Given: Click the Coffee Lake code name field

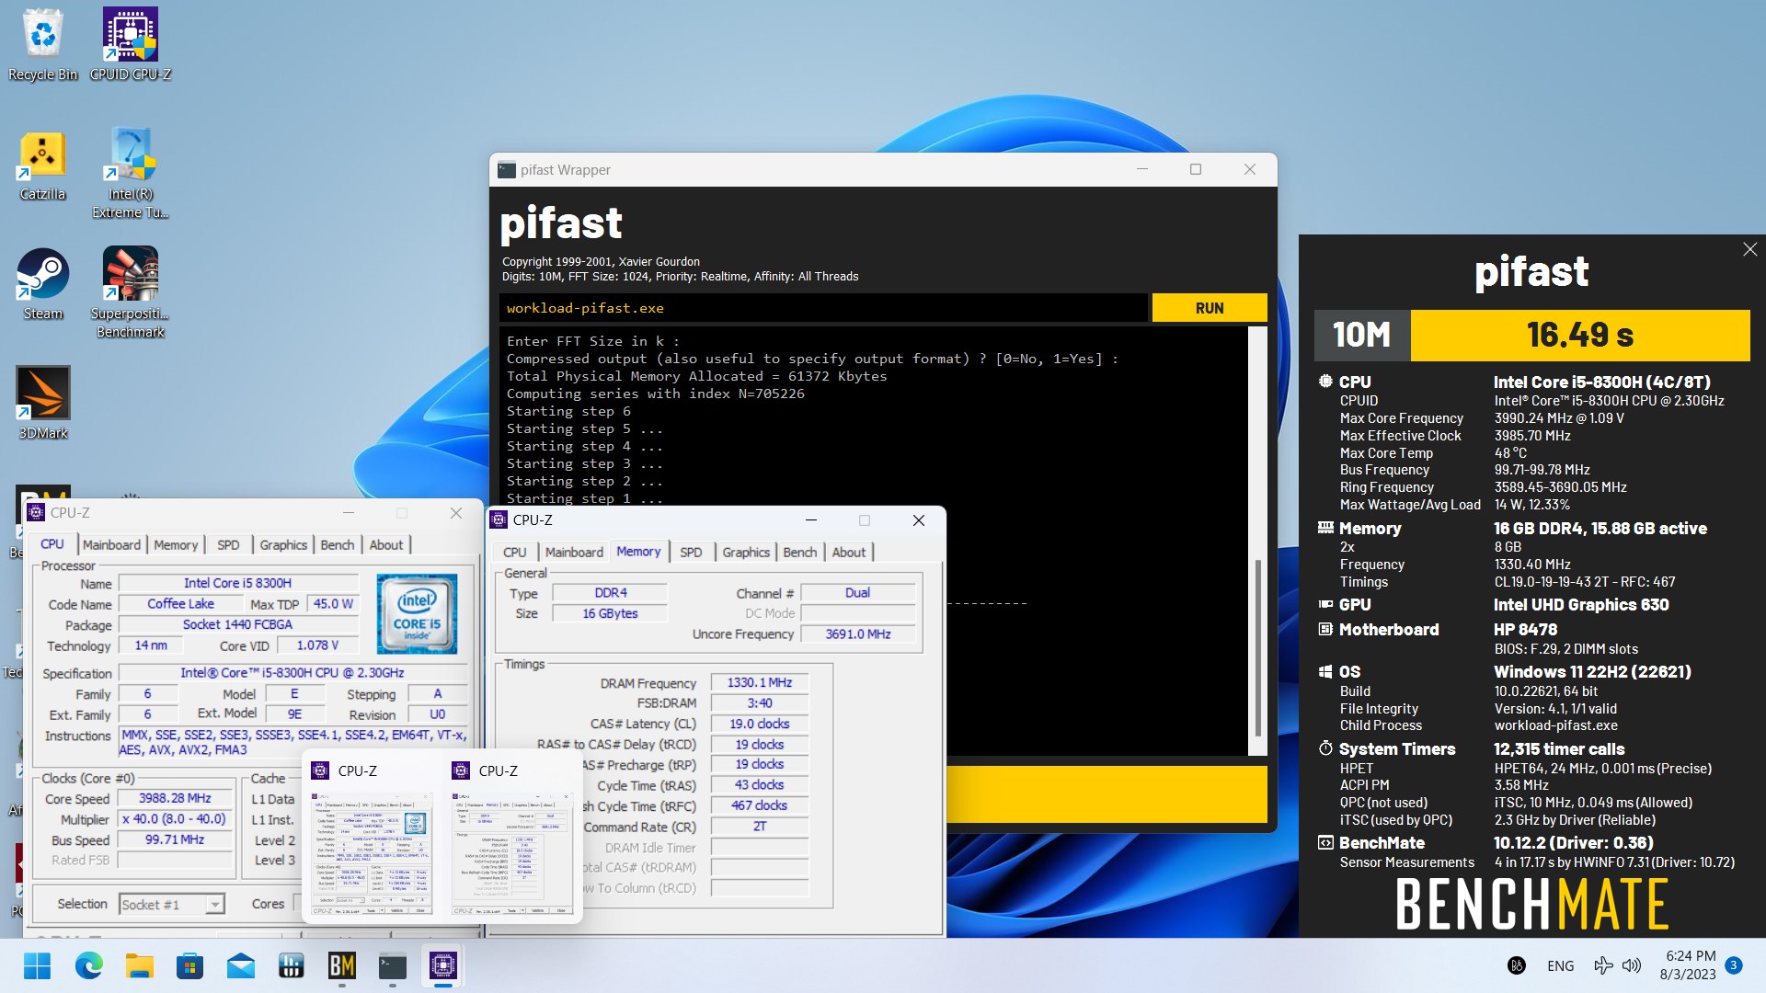Looking at the screenshot, I should 180,604.
